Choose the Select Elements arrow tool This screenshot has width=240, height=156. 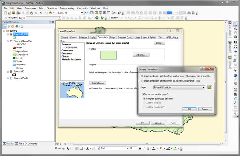235,70
